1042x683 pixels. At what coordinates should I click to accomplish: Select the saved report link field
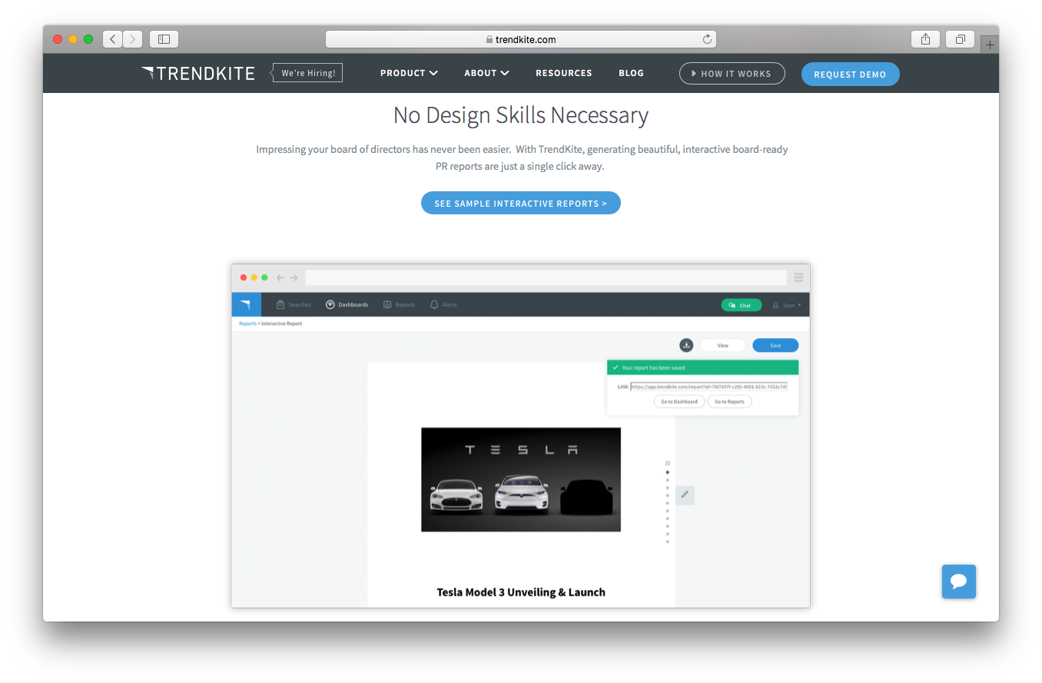coord(708,386)
